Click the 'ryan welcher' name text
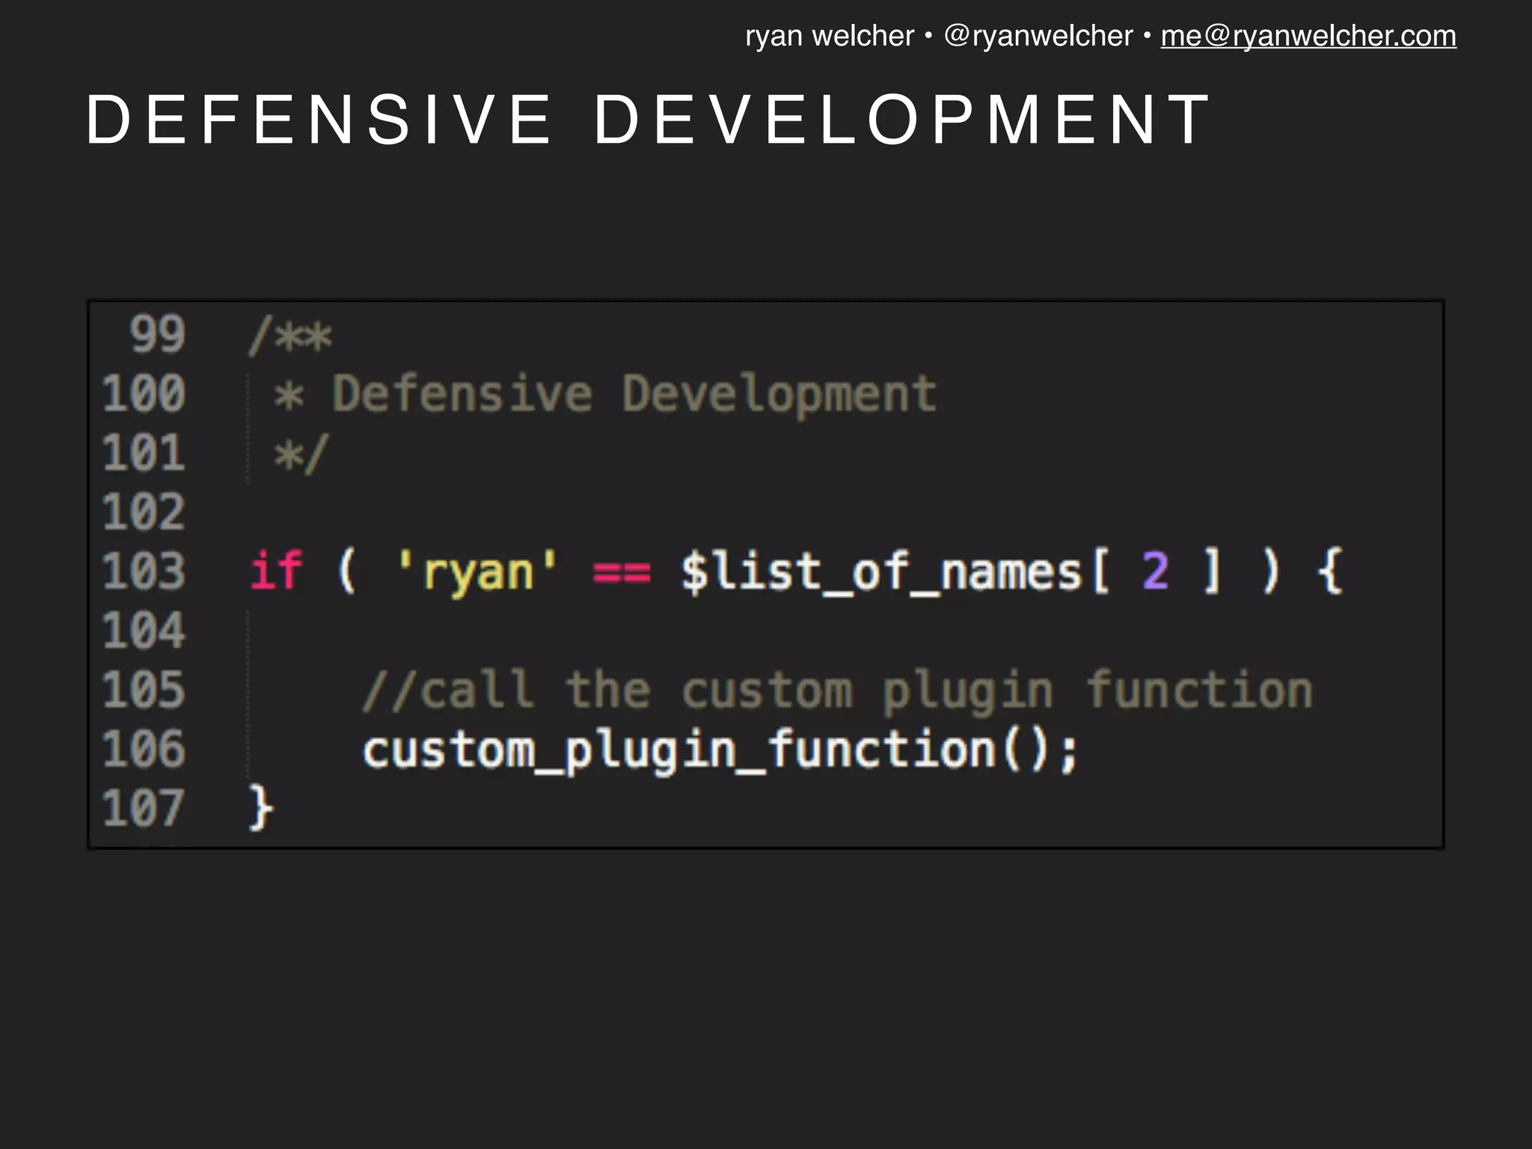This screenshot has width=1532, height=1149. (830, 36)
